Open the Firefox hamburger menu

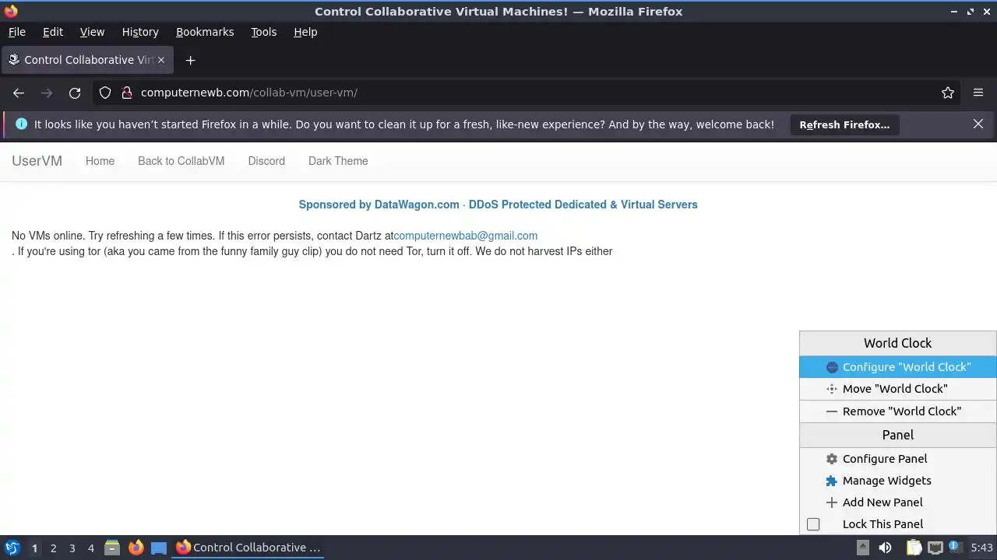coord(978,93)
